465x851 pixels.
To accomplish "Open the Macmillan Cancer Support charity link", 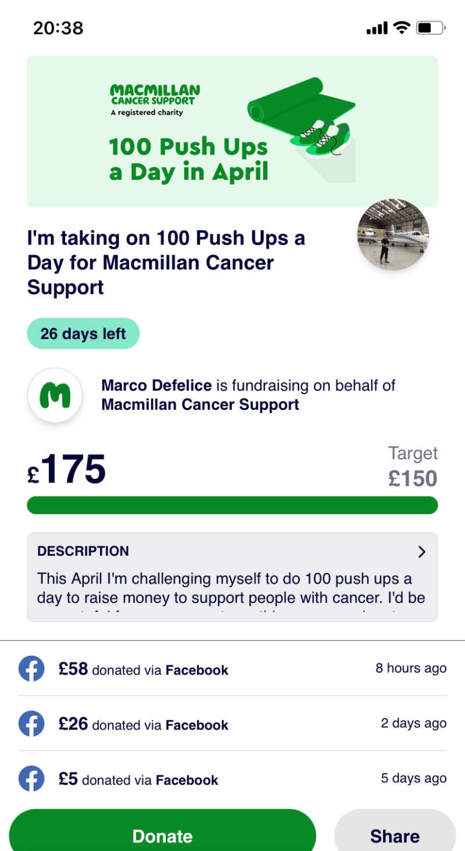I will (x=200, y=405).
